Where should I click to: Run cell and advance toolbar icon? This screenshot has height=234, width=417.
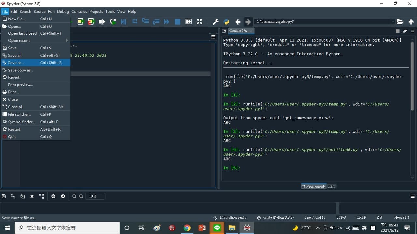coord(91,22)
